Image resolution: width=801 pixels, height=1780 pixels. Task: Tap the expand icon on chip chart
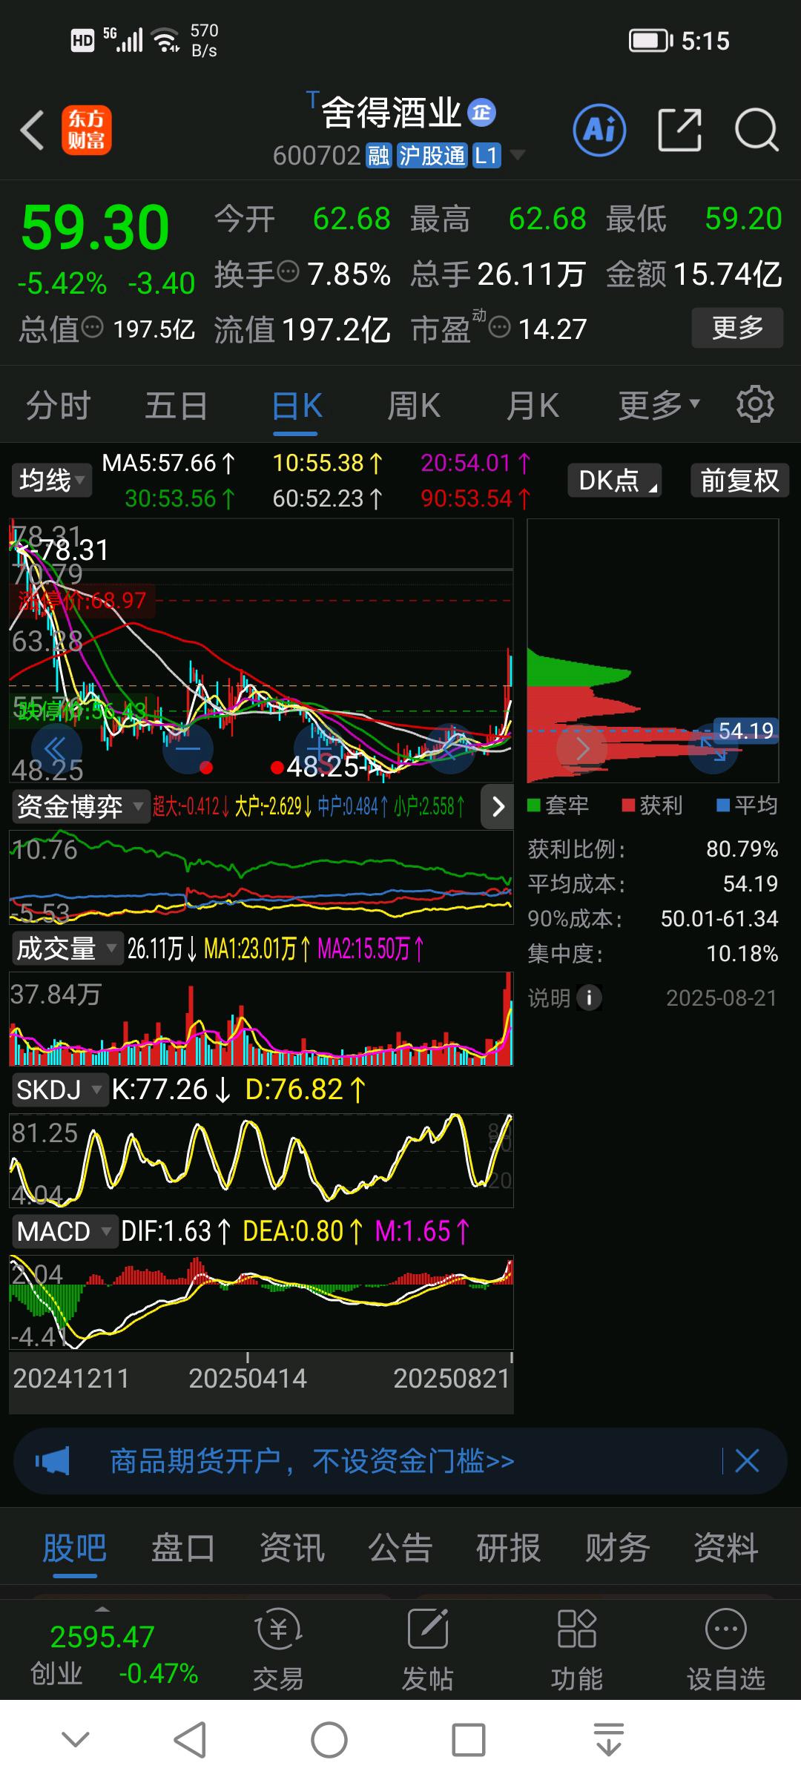pos(713,749)
